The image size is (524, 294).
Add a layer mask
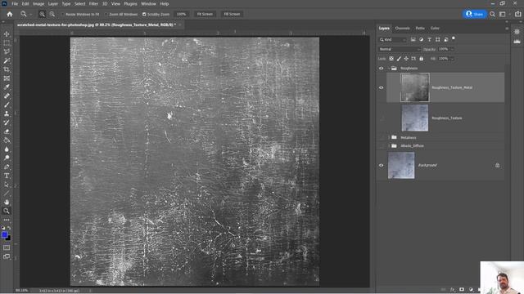click(462, 290)
